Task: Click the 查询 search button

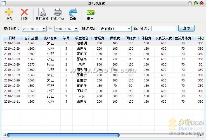Action: [x=186, y=28]
